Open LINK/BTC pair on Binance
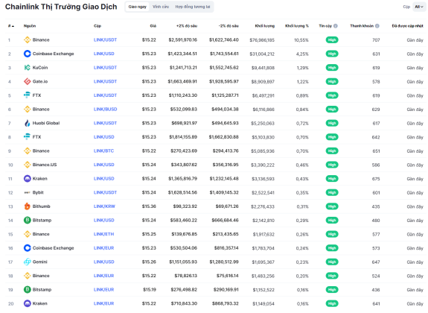 click(x=103, y=151)
